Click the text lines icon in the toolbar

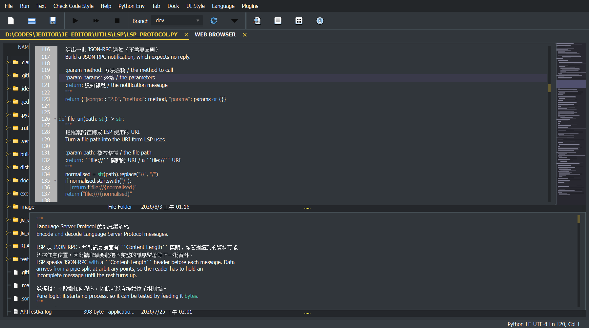(x=278, y=21)
